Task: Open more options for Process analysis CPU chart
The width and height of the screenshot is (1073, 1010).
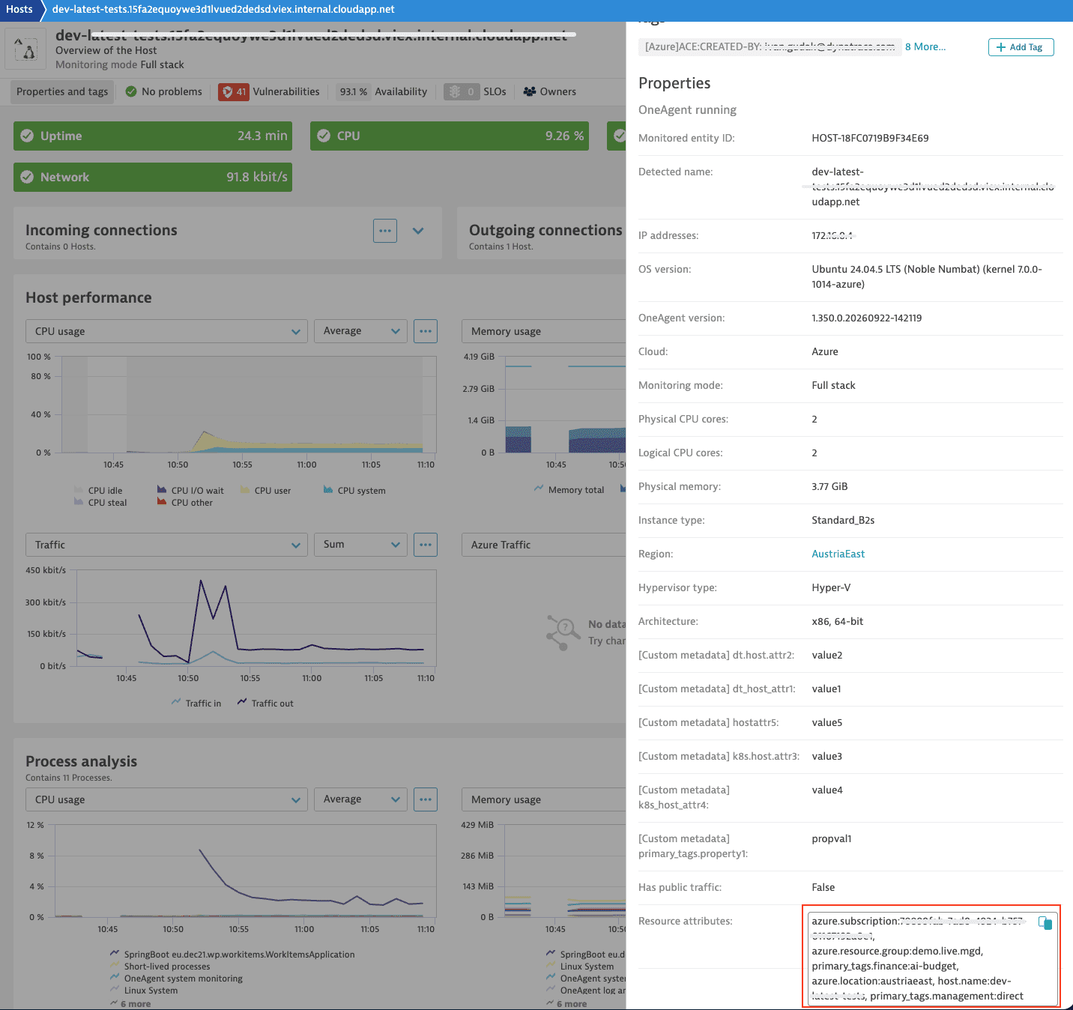Action: [426, 799]
